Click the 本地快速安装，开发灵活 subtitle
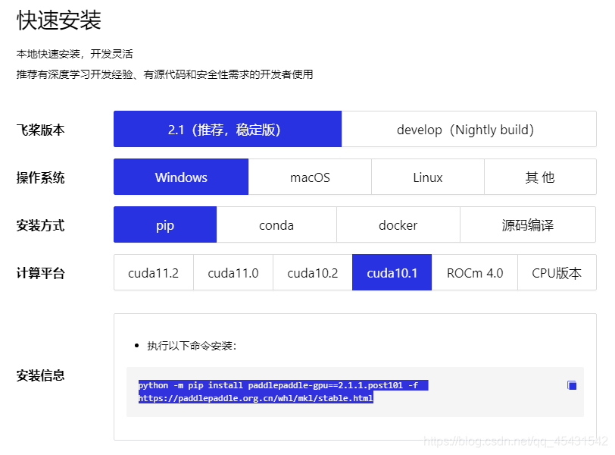Image resolution: width=615 pixels, height=455 pixels. 74,54
